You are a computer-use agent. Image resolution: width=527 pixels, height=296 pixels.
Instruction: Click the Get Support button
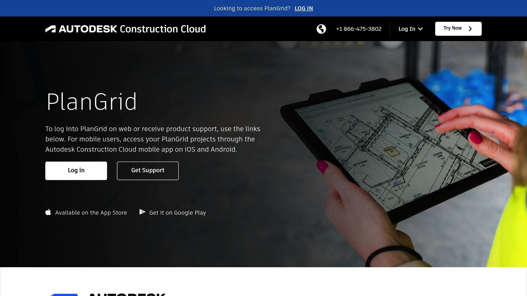click(x=148, y=171)
